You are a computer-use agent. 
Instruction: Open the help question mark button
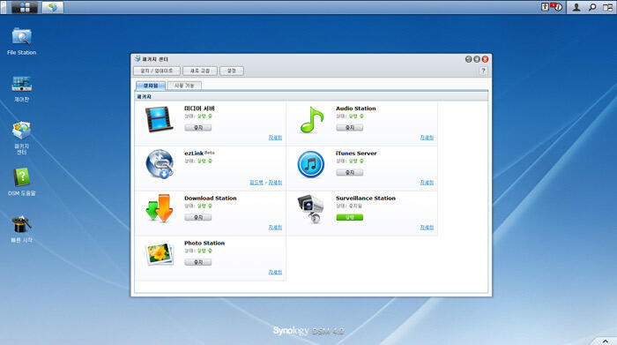click(x=483, y=71)
